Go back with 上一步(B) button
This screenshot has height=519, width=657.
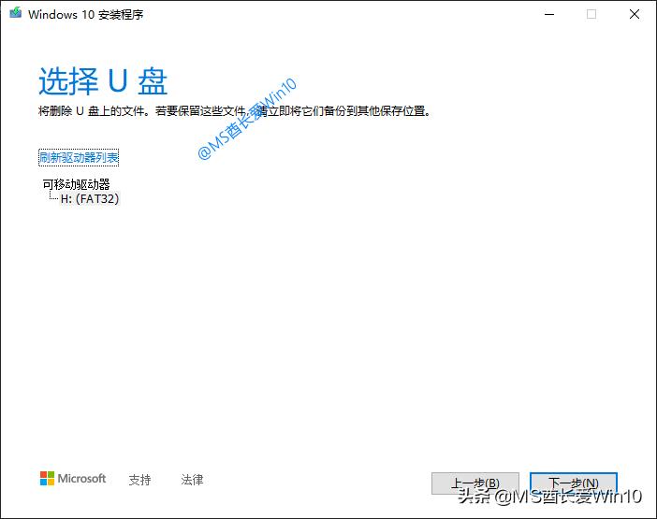(475, 483)
